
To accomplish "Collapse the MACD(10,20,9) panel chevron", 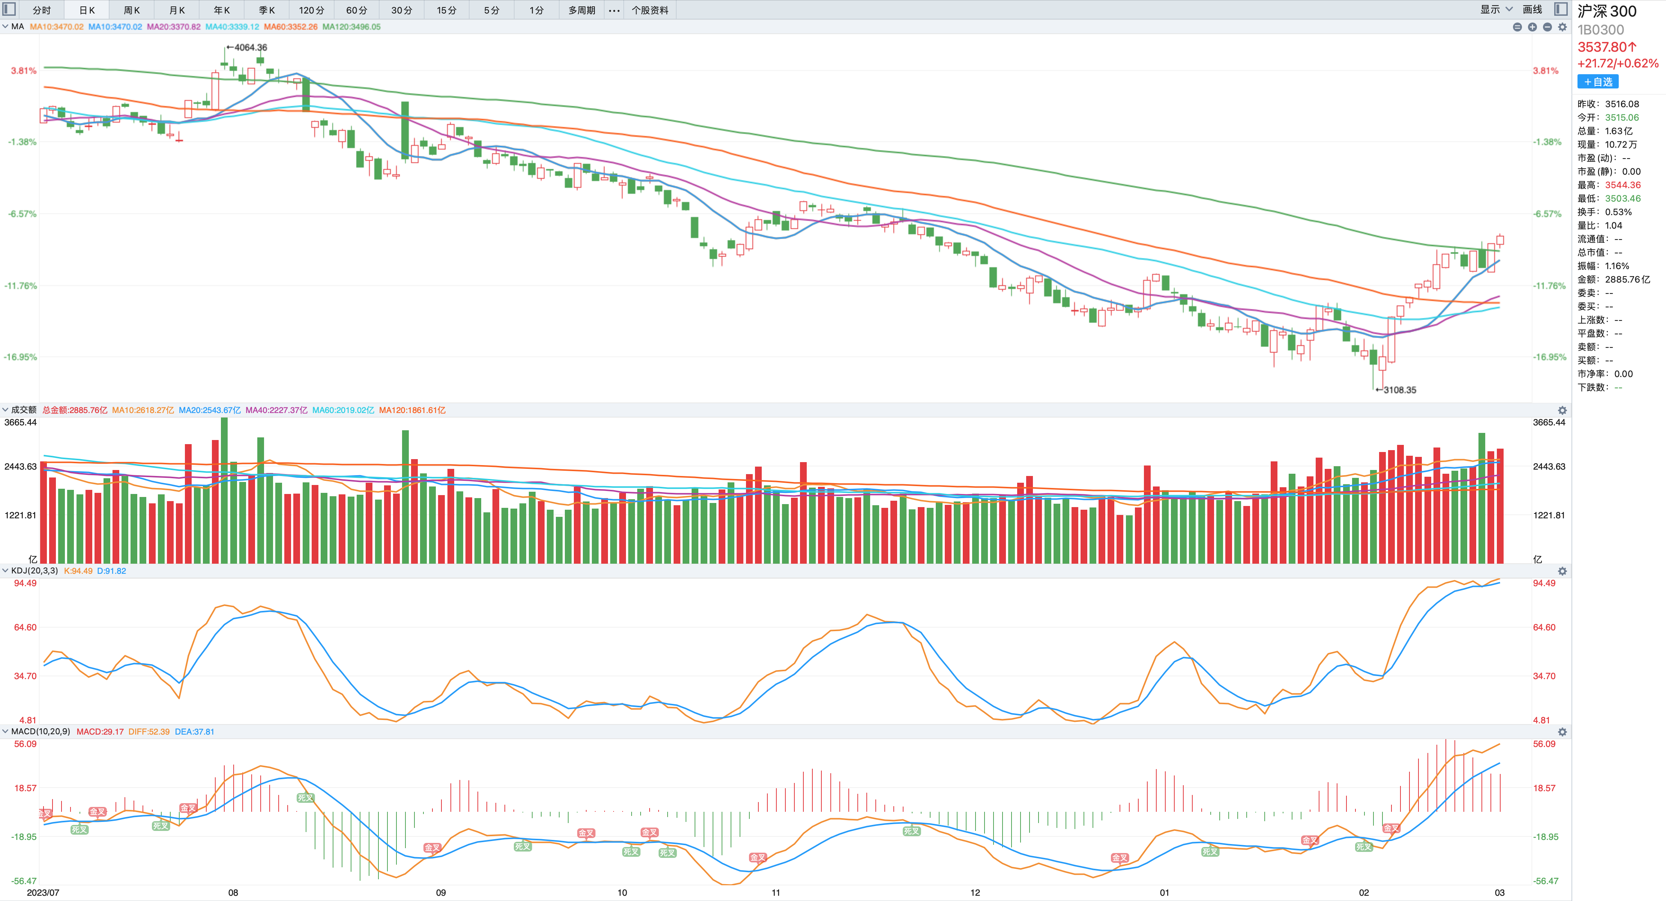I will pyautogui.click(x=5, y=732).
